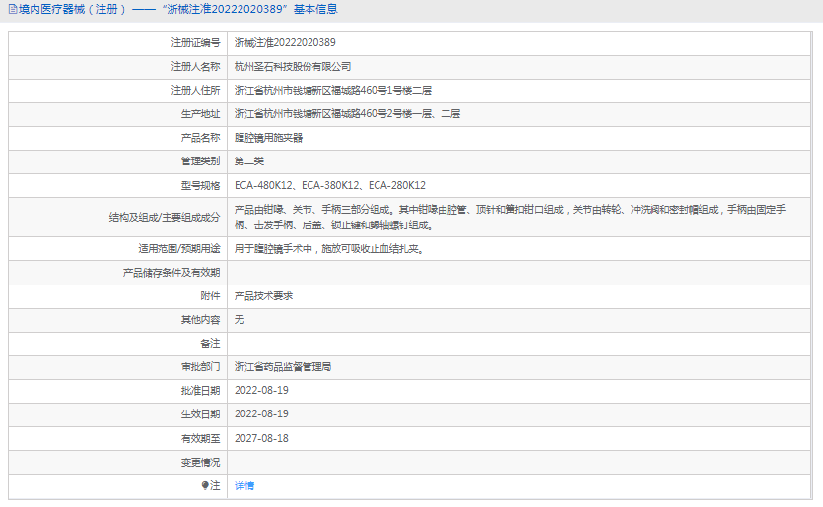Click the 生效日期 value 2022-08-19
Screen dimensions: 823x507
click(261, 414)
